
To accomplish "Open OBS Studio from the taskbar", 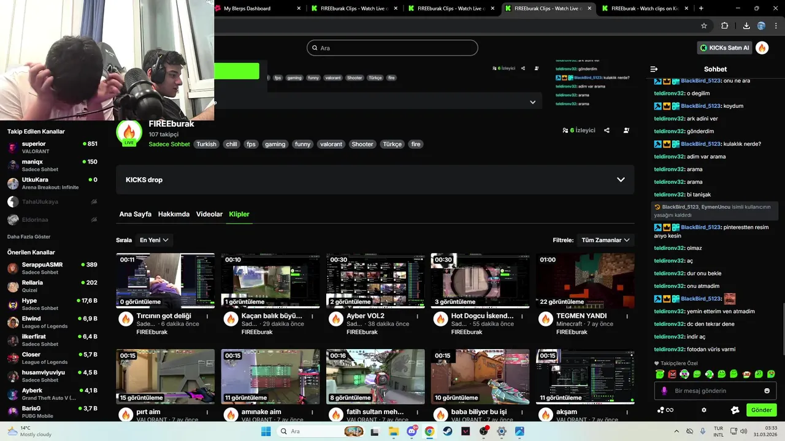I will pyautogui.click(x=484, y=431).
